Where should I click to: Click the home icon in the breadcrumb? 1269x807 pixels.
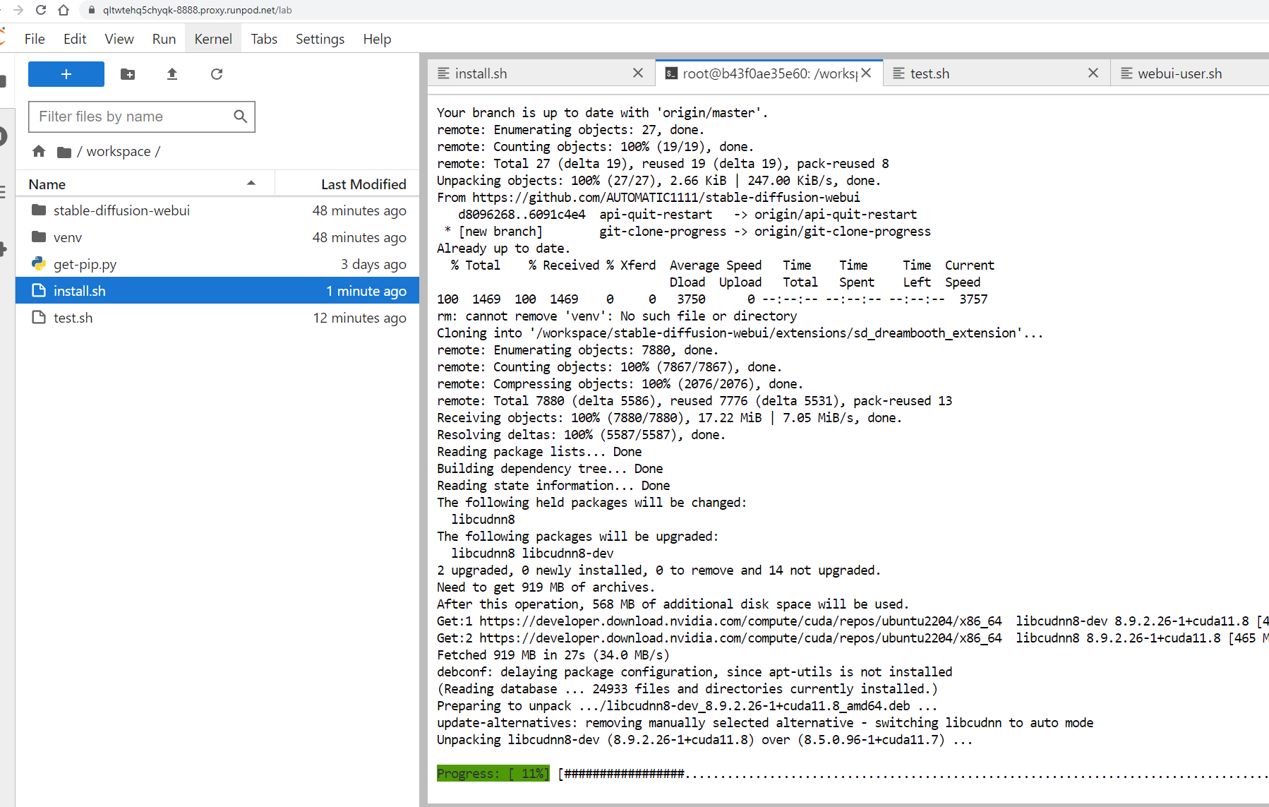[x=38, y=150]
